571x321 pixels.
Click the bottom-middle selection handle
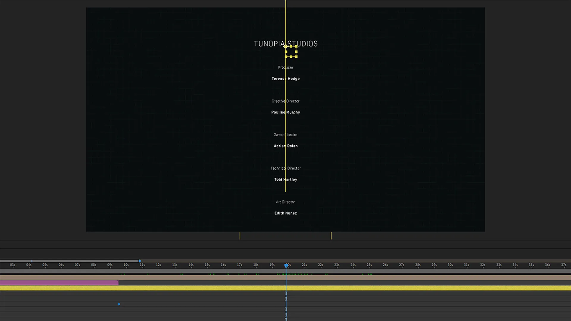click(x=291, y=56)
